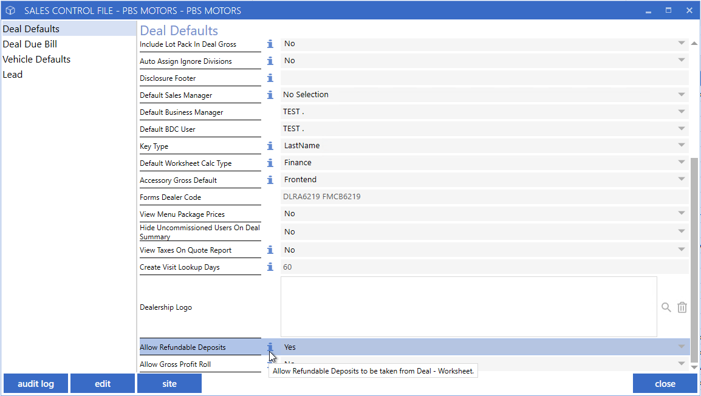This screenshot has height=396, width=701.
Task: Open Include Lot Pack In Deal Gross dropdown
Action: (682, 43)
